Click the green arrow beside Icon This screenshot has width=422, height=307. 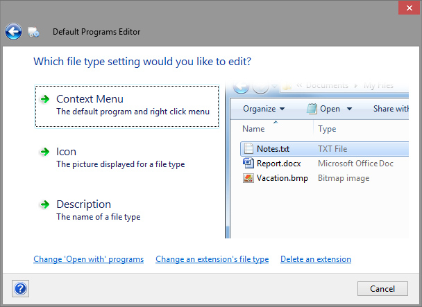(45, 152)
